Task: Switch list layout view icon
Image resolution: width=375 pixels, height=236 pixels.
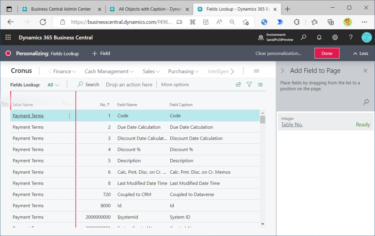Action: click(260, 85)
